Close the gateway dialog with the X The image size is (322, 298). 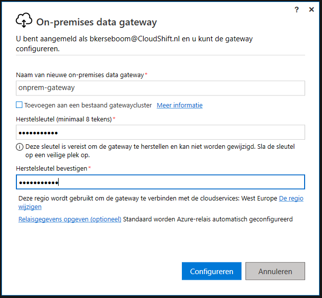pyautogui.click(x=312, y=9)
